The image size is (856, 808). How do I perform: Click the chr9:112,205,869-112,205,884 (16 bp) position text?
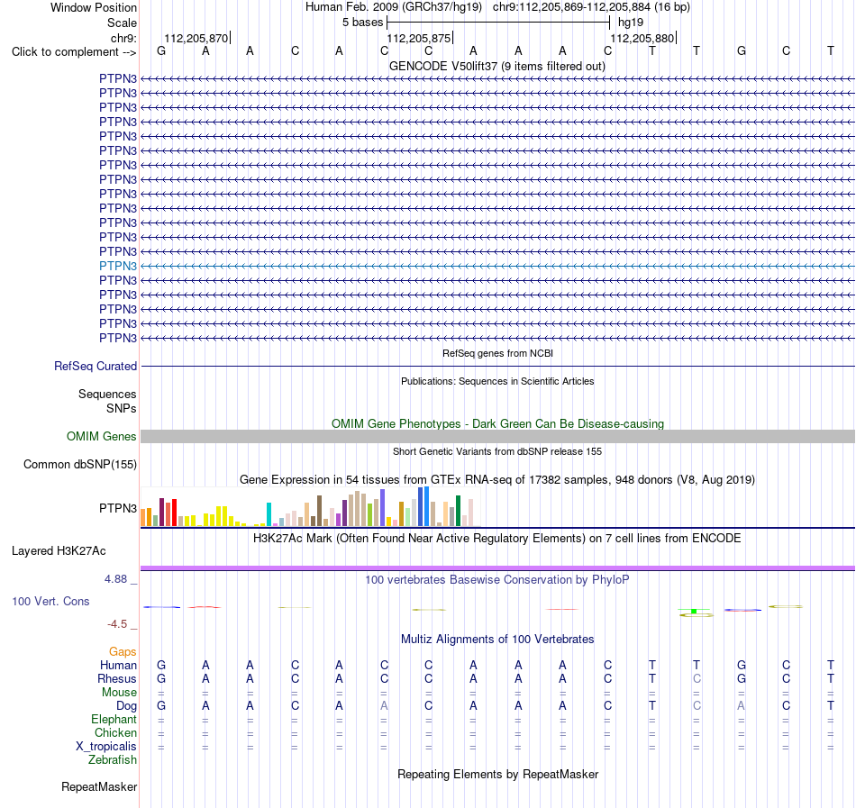tap(591, 7)
